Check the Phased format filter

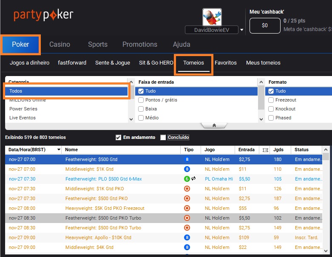(x=271, y=118)
